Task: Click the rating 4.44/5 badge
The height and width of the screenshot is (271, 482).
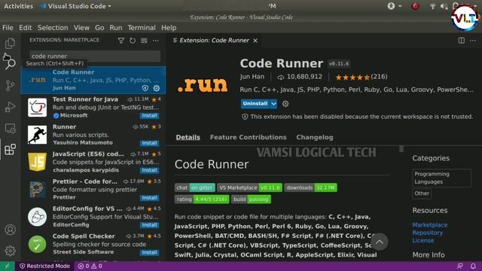Action: click(202, 199)
